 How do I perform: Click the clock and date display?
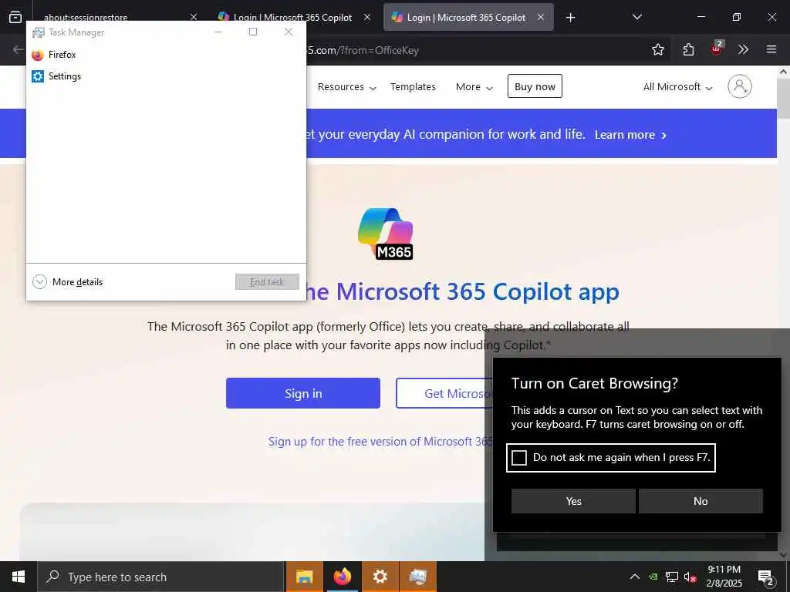(x=724, y=577)
